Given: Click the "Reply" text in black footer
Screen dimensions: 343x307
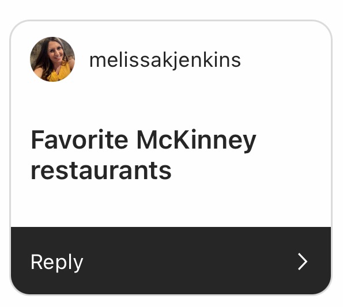Looking at the screenshot, I should coord(57,263).
